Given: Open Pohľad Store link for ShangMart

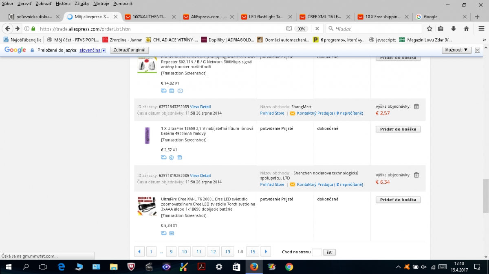Looking at the screenshot, I should pos(272,113).
